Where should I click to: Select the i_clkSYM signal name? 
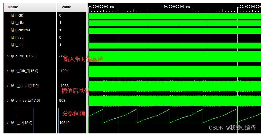click(x=22, y=30)
